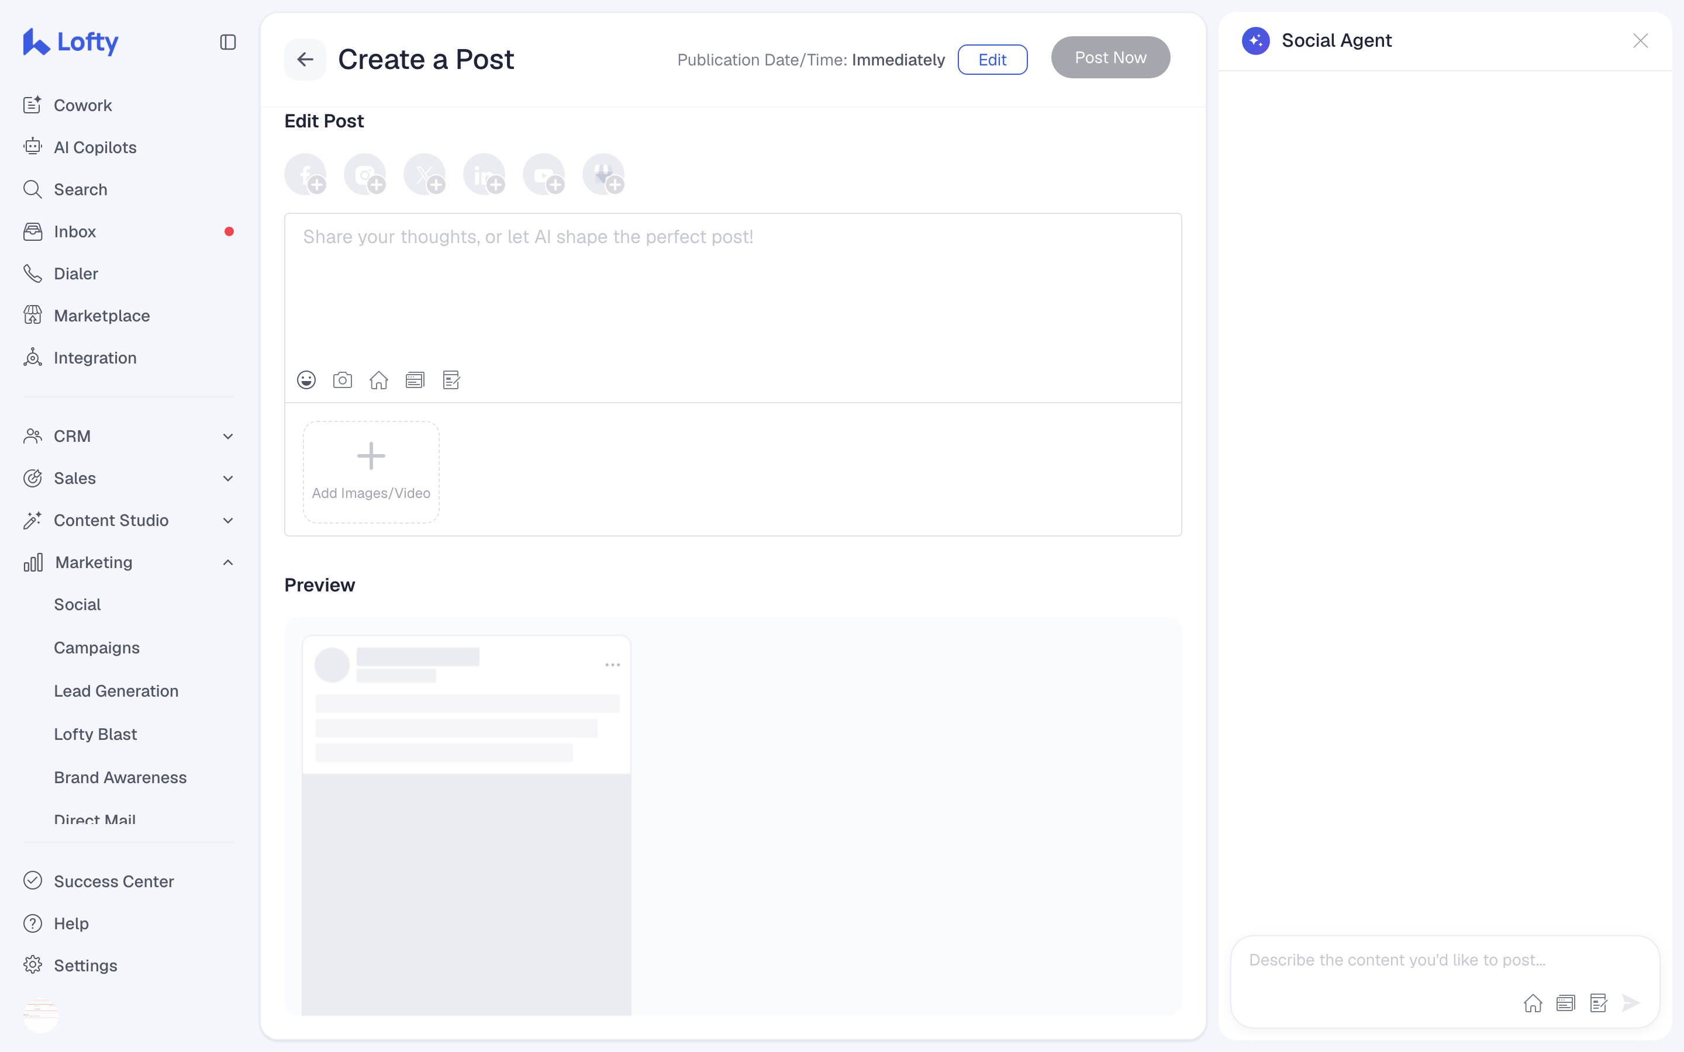Screen dimensions: 1684x1052
Task: Add an X (Twitter) account to the post
Action: [x=425, y=175]
